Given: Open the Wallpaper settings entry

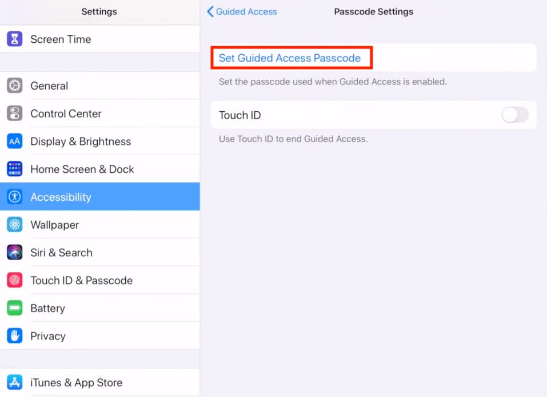Looking at the screenshot, I should [x=100, y=225].
